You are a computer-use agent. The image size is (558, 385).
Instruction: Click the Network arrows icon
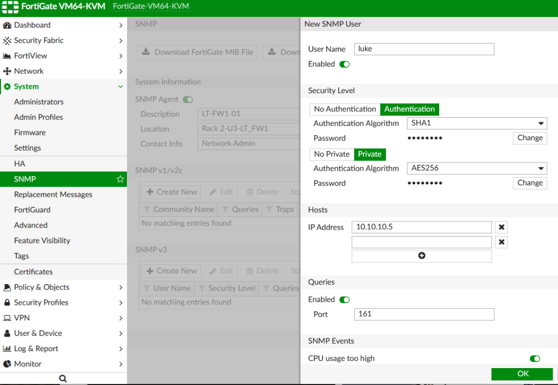point(7,71)
